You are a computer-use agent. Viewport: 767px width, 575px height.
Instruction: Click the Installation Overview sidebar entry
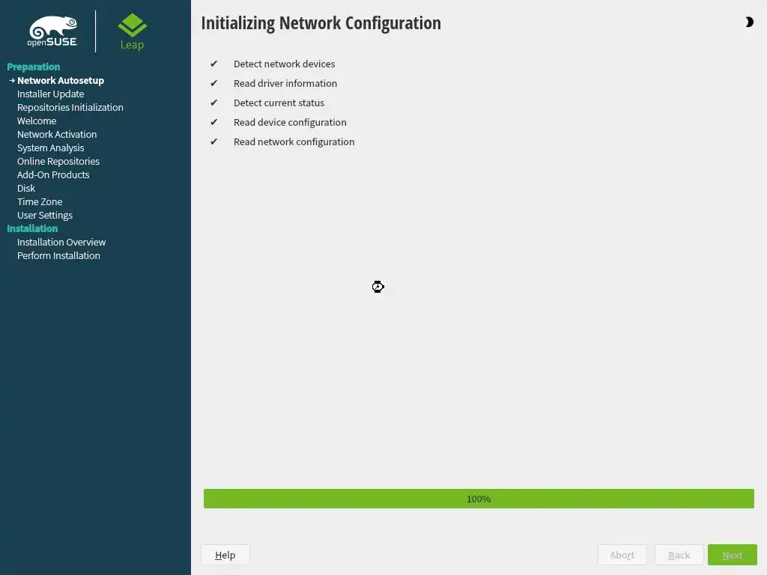[61, 242]
